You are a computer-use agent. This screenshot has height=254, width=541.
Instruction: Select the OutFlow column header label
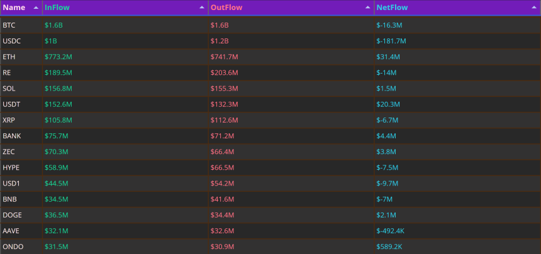pyautogui.click(x=226, y=8)
